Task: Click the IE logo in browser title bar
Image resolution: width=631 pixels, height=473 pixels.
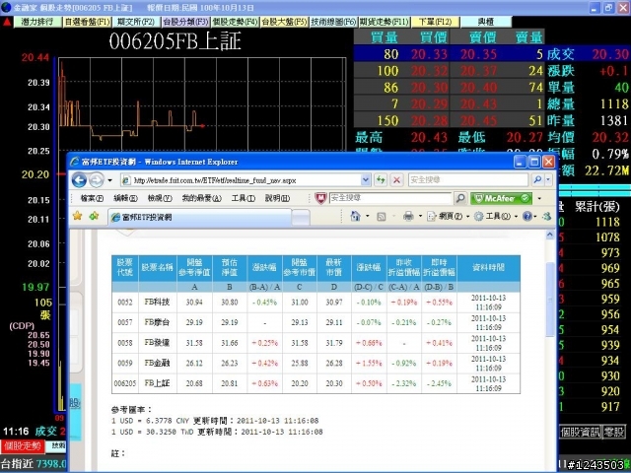Action: click(x=75, y=162)
